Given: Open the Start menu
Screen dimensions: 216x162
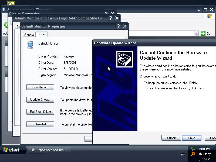Looking at the screenshot, I should tap(13, 150).
